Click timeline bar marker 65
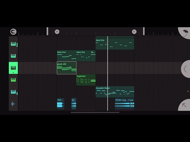Viewport: 190px width, 142px height. click(x=57, y=32)
